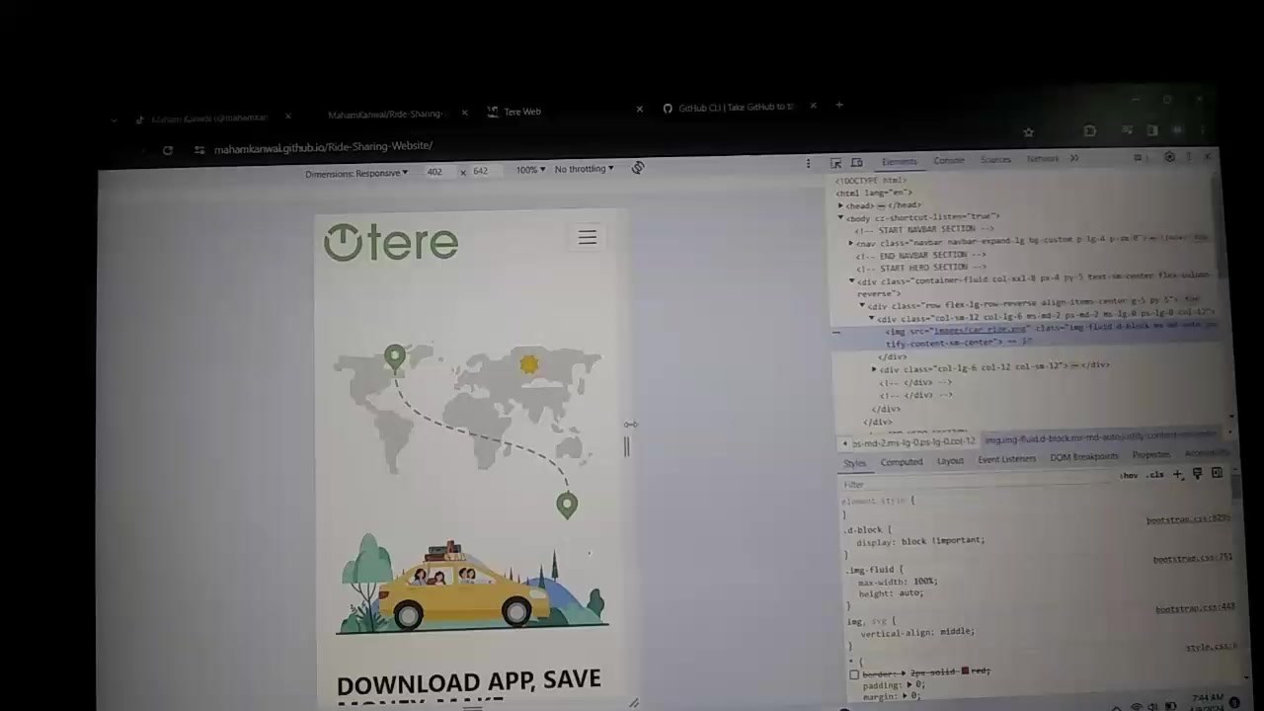Click the viewport right resize handle
Image resolution: width=1264 pixels, height=711 pixels.
[626, 447]
